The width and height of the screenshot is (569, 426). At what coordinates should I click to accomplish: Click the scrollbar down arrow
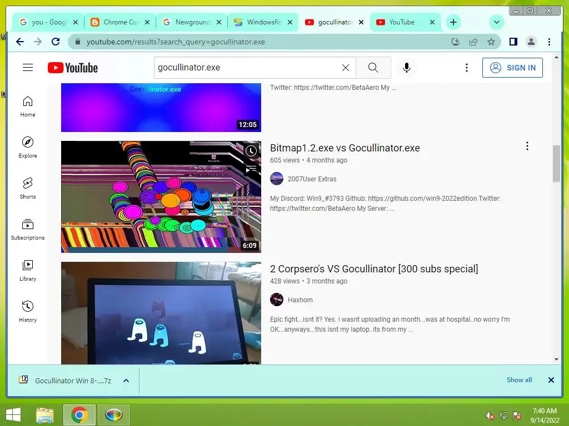coord(556,359)
